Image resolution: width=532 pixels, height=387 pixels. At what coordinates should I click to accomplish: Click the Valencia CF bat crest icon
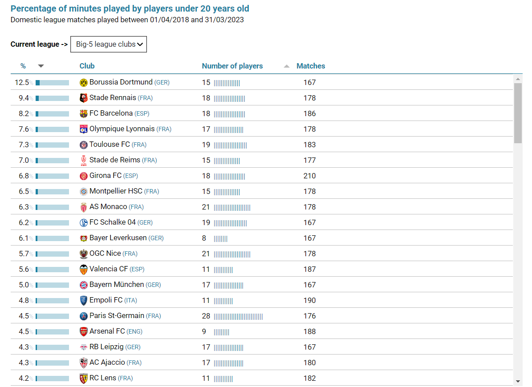tap(84, 270)
